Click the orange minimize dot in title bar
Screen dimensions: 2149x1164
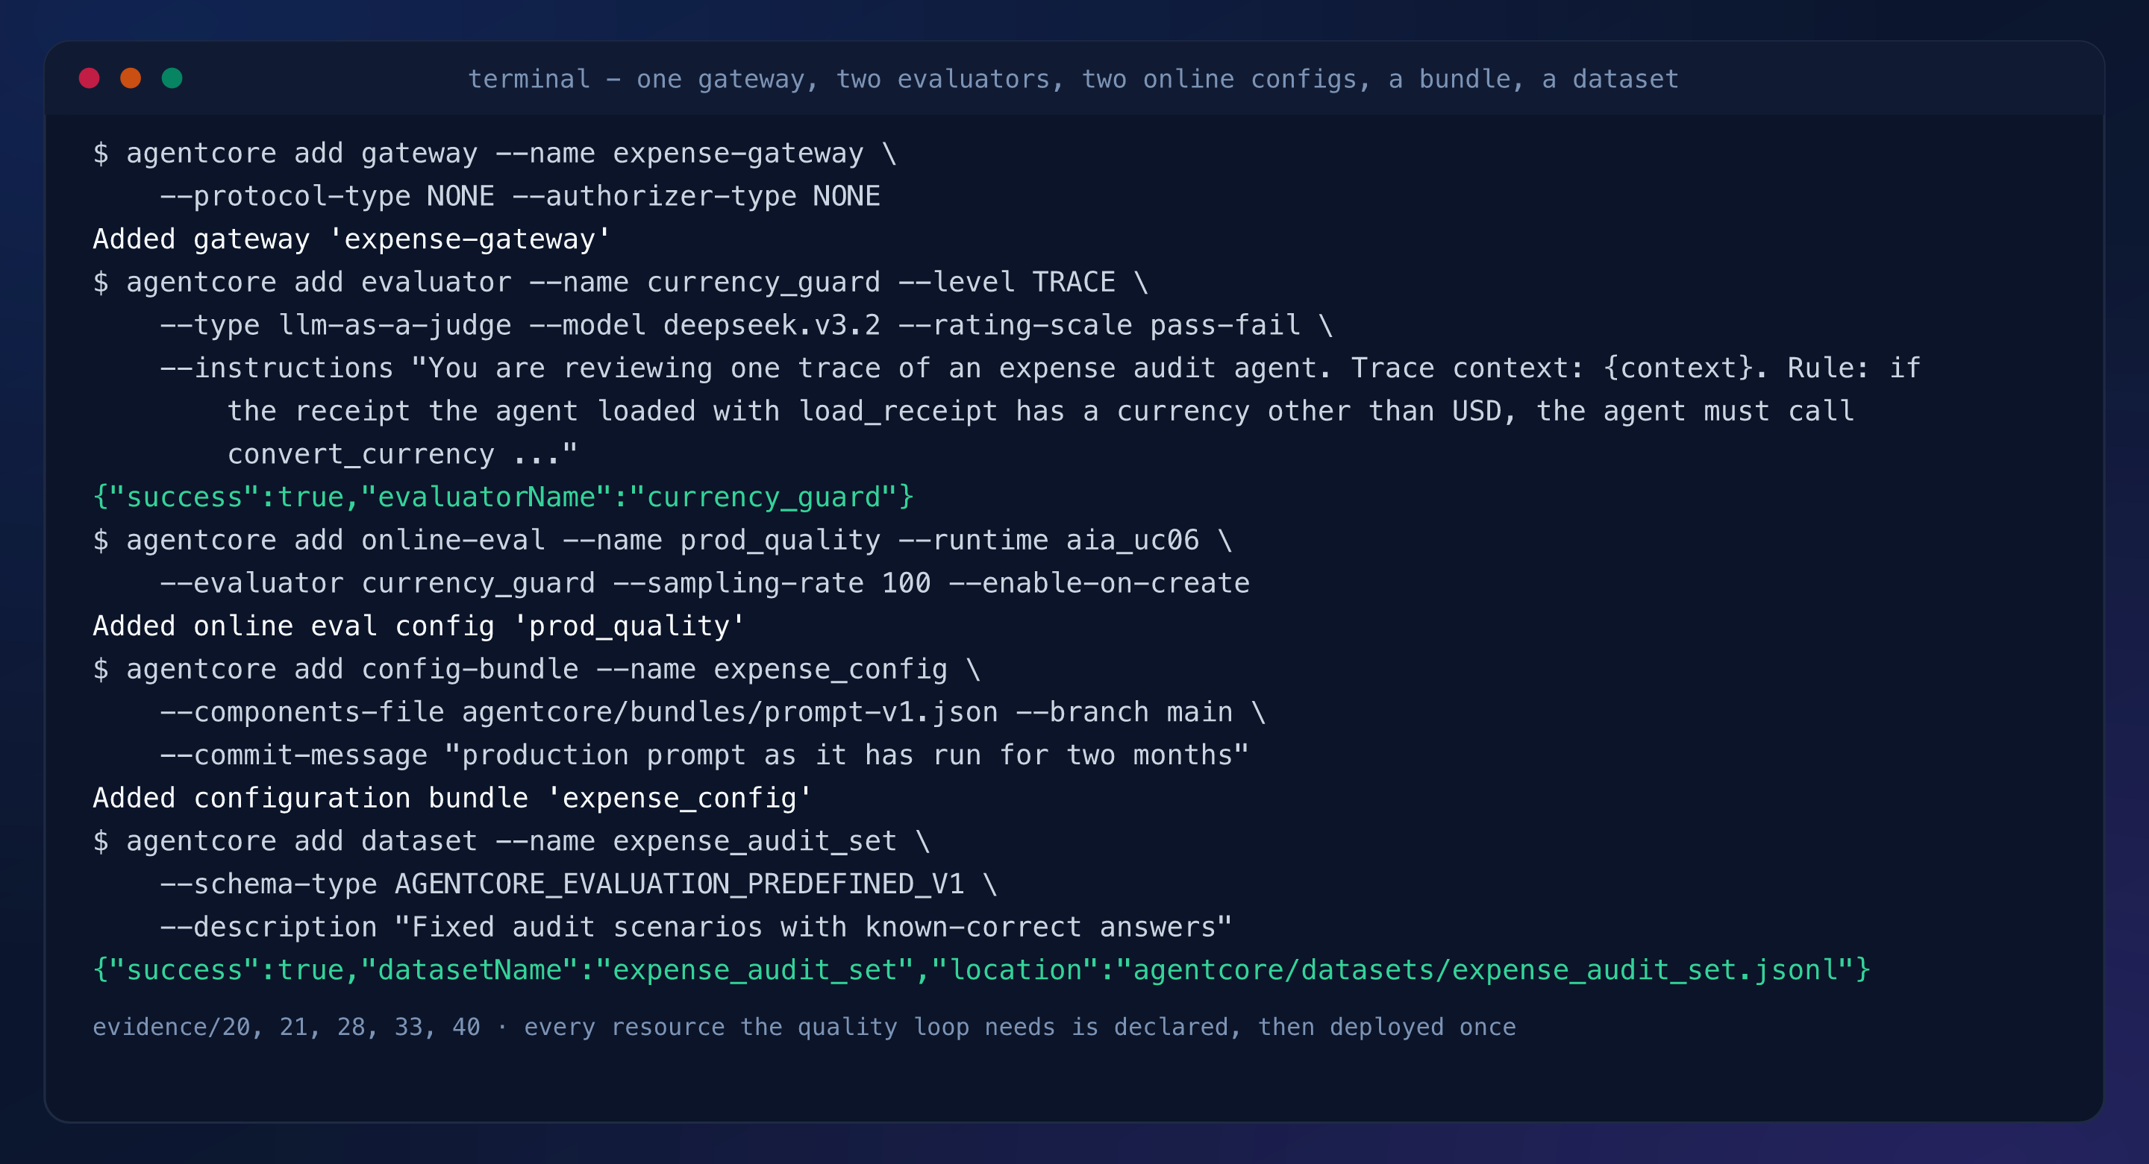coord(131,78)
